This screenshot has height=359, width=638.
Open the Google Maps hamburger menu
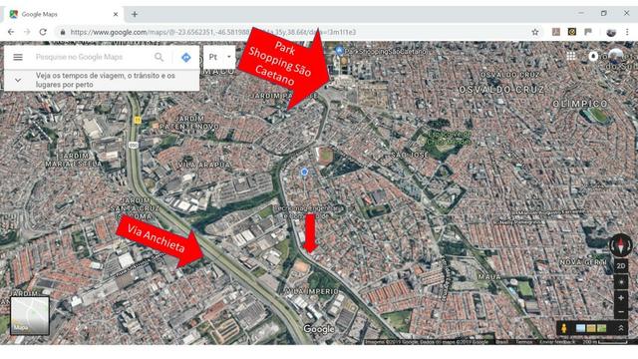point(18,57)
